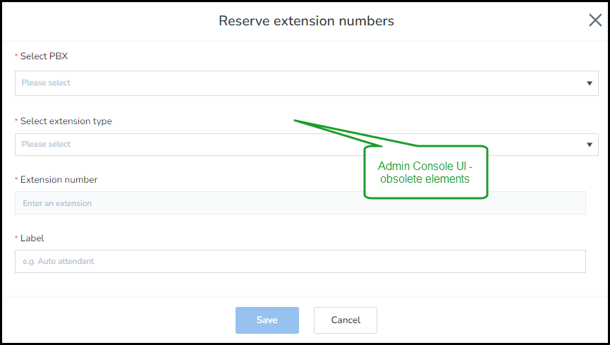This screenshot has width=610, height=345.
Task: Click the Select extension type label
Action: (x=66, y=121)
